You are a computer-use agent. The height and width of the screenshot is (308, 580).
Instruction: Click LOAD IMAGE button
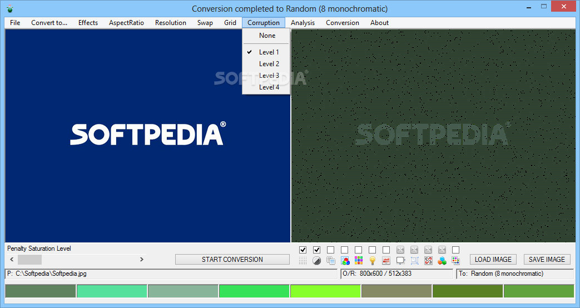pyautogui.click(x=493, y=260)
